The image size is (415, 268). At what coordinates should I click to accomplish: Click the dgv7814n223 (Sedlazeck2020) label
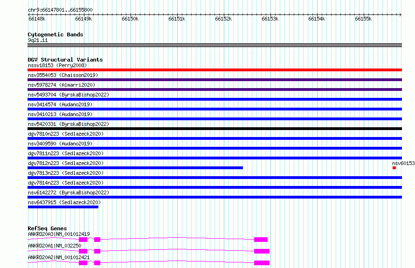pyautogui.click(x=66, y=183)
